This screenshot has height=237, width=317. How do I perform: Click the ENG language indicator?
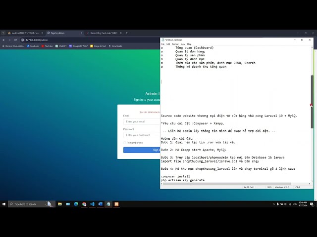295,204
